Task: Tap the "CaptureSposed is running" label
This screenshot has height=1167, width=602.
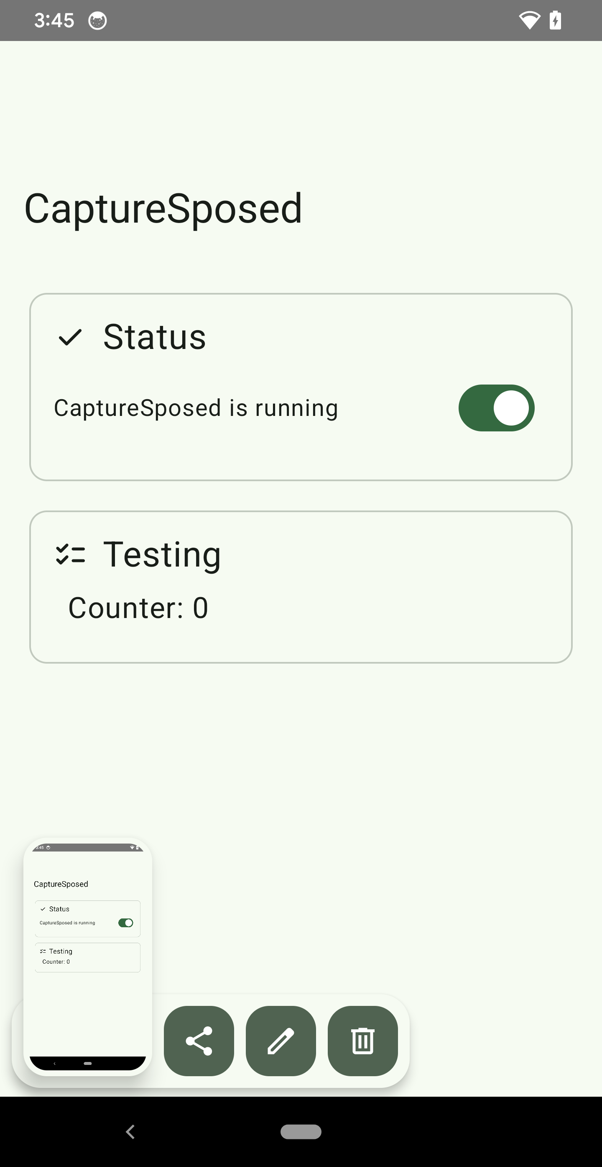Action: pyautogui.click(x=196, y=408)
